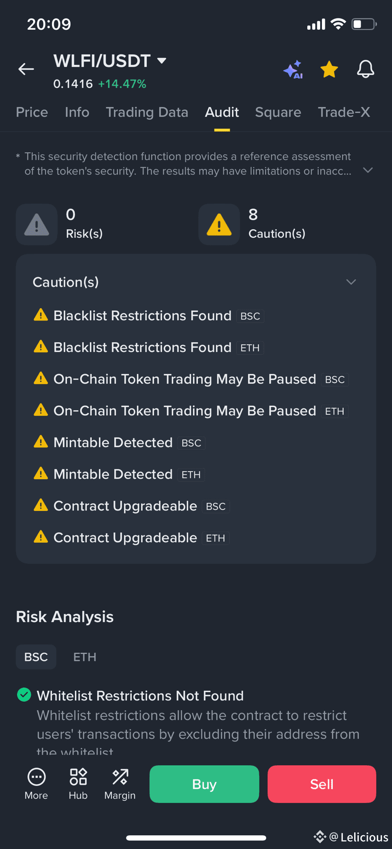
Task: Select BSC in Risk Analysis
Action: [x=36, y=657]
